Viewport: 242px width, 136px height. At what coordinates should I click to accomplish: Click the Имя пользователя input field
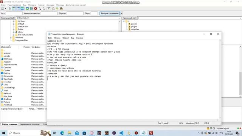click(49, 14)
